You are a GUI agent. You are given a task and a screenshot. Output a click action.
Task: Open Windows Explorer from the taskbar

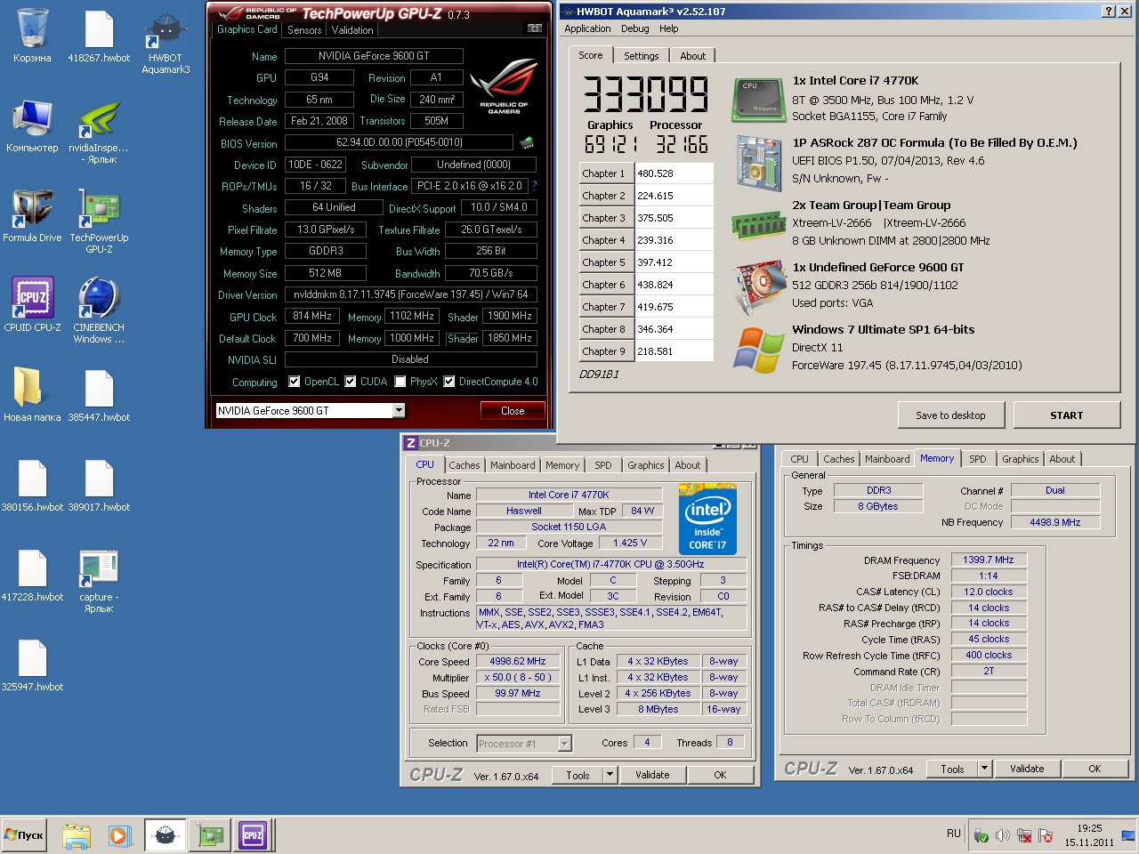77,836
